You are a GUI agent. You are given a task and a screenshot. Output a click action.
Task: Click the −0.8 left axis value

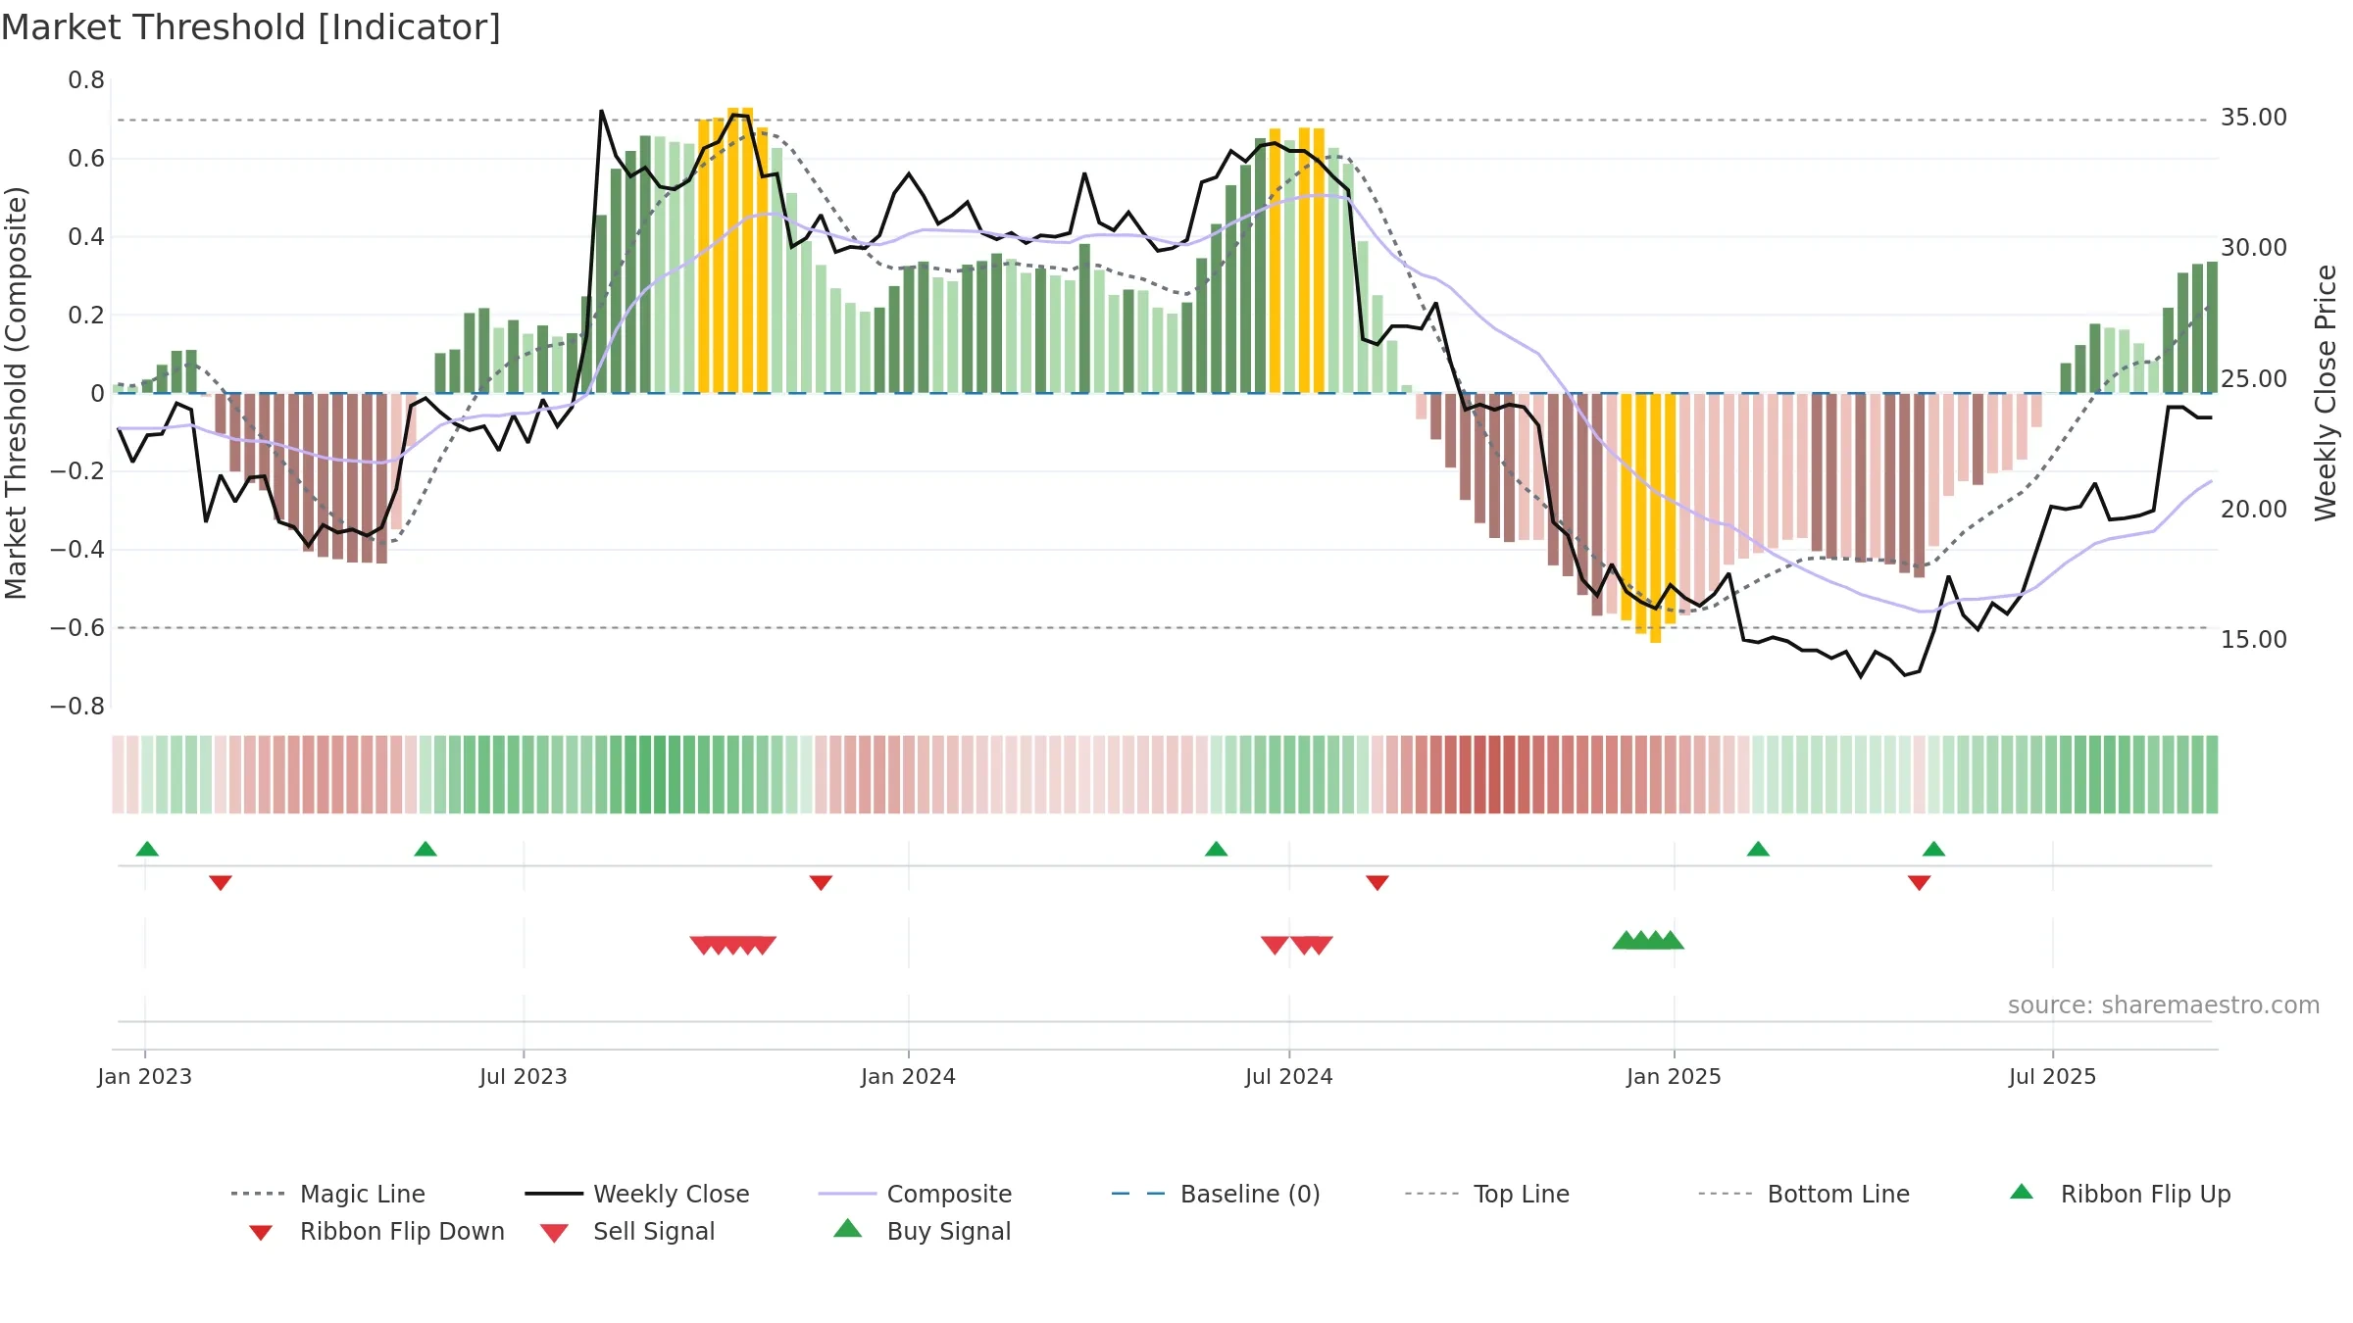point(77,707)
